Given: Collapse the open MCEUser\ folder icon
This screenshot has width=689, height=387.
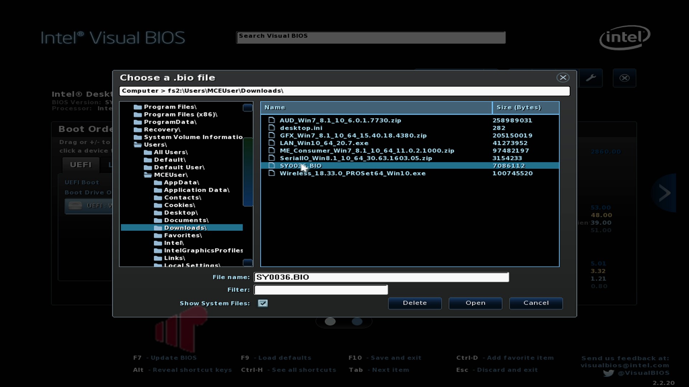Looking at the screenshot, I should coord(148,175).
